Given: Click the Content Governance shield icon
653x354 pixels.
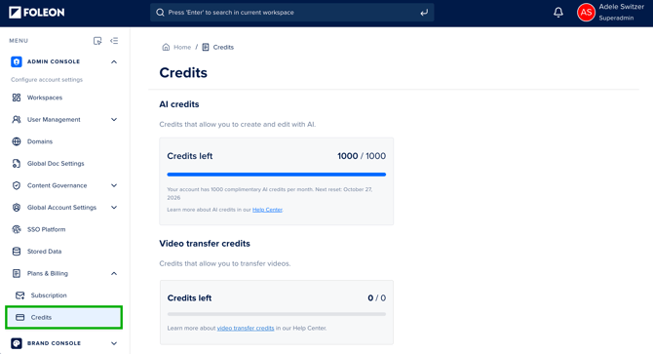Looking at the screenshot, I should pos(17,185).
